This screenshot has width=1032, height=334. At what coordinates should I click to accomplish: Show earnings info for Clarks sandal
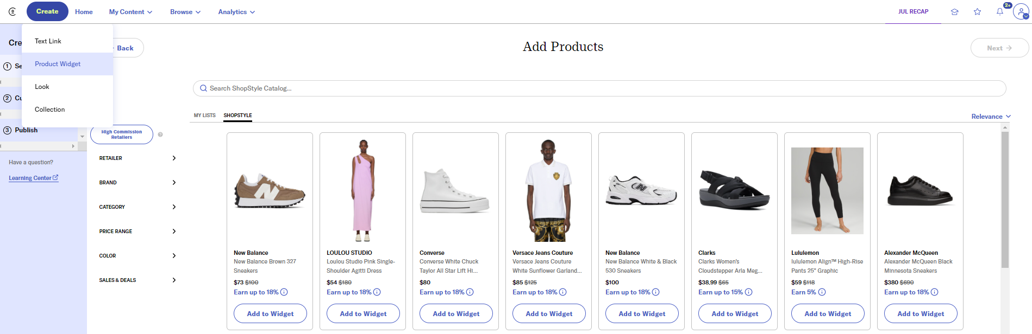click(749, 292)
